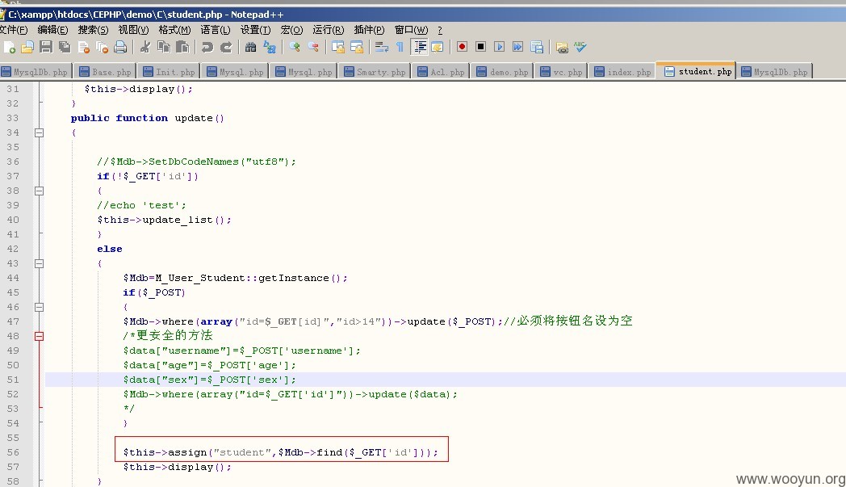Collapse the else block at line 43
The height and width of the screenshot is (487, 846).
pyautogui.click(x=39, y=263)
